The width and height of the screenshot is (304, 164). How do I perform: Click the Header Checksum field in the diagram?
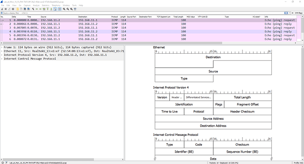tap(242, 111)
